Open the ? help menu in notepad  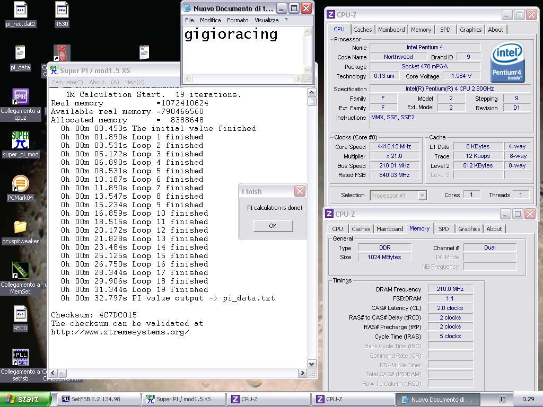coord(286,20)
